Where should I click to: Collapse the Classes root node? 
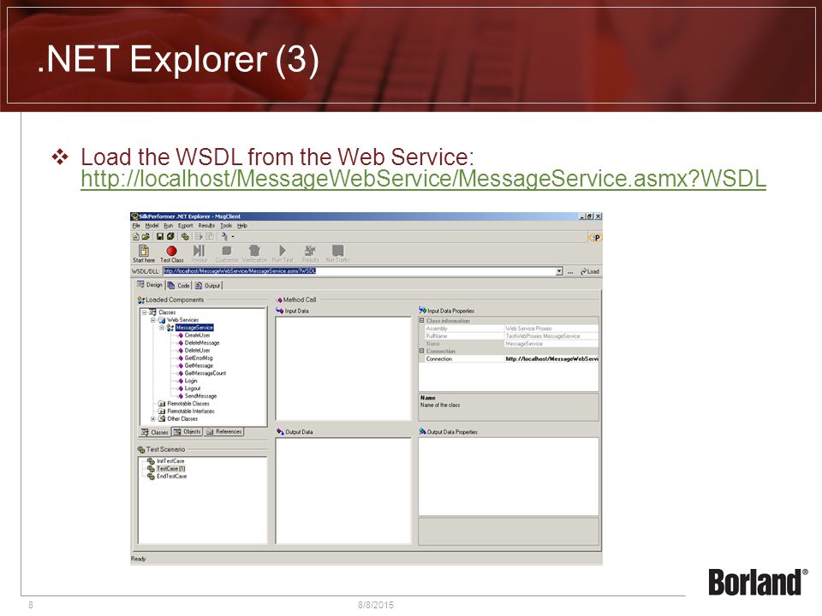(144, 312)
